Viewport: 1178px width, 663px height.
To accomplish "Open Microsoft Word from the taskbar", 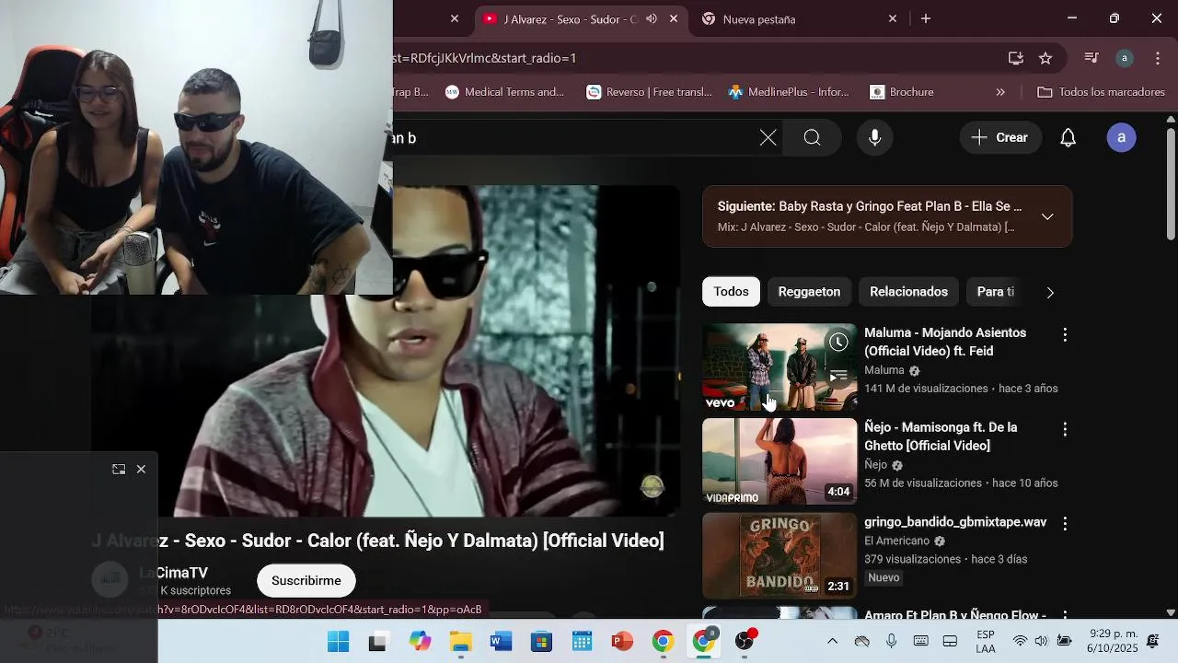I will point(501,642).
